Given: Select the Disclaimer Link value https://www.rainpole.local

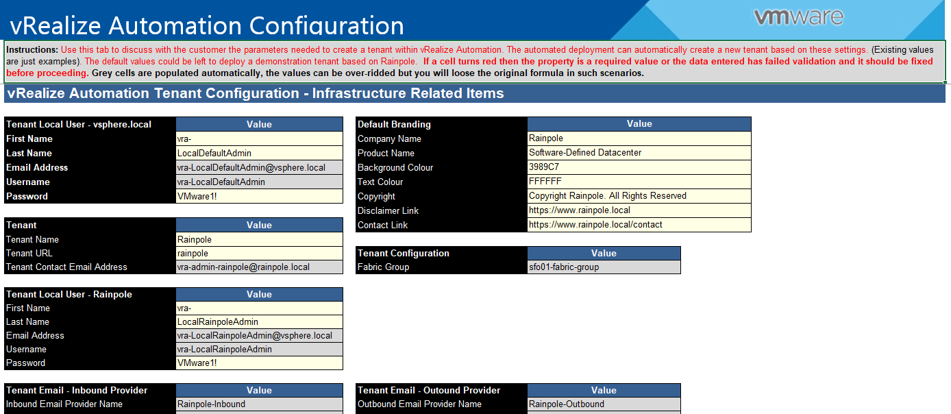Looking at the screenshot, I should click(x=639, y=210).
